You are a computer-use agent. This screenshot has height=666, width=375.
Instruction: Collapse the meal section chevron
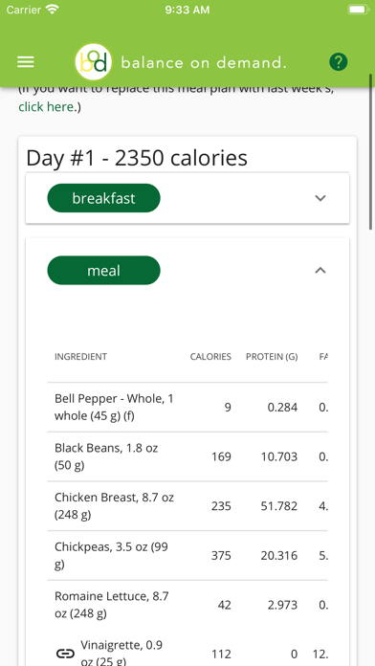point(320,270)
